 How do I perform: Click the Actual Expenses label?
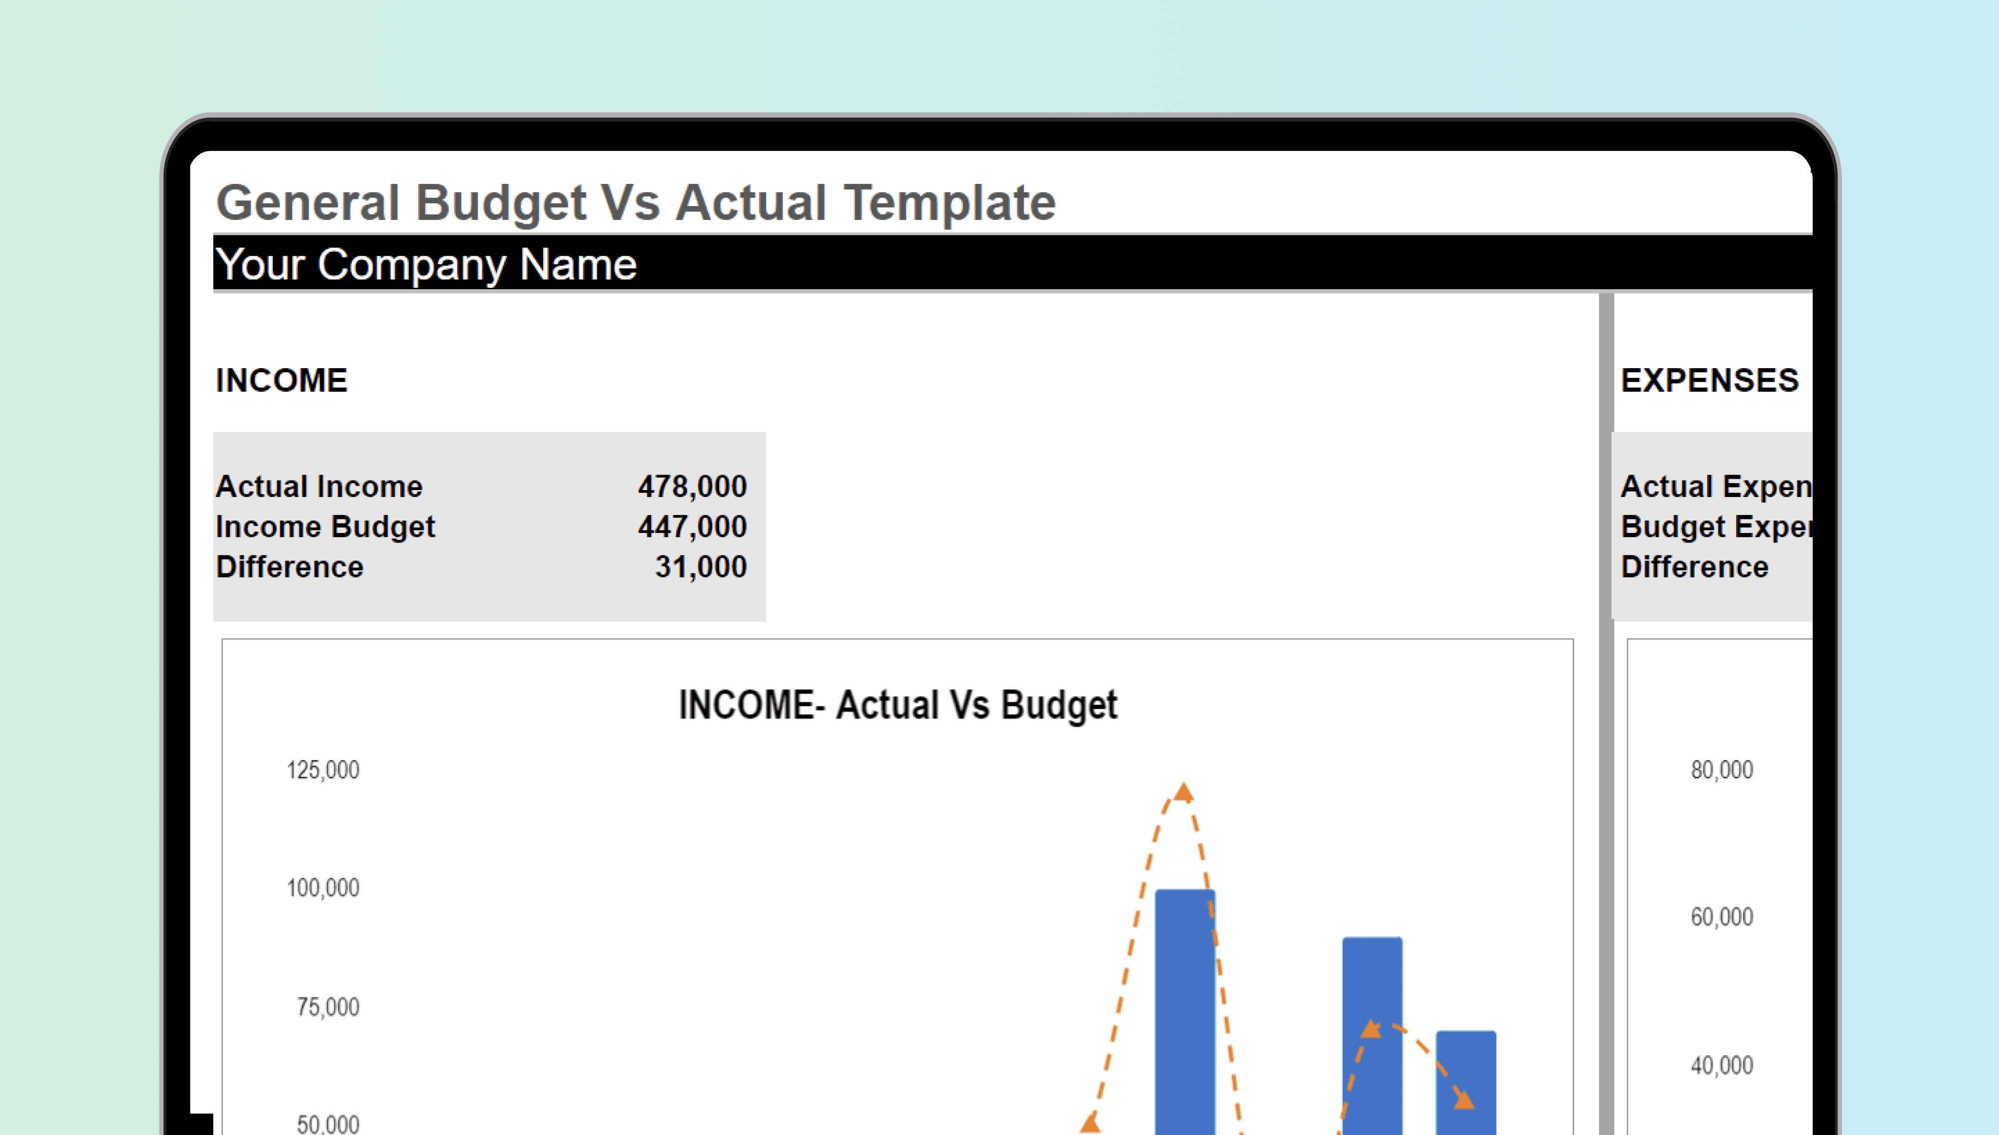pyautogui.click(x=1716, y=487)
